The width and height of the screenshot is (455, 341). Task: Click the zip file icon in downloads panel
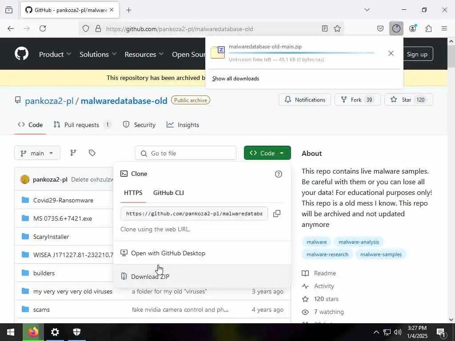click(218, 52)
